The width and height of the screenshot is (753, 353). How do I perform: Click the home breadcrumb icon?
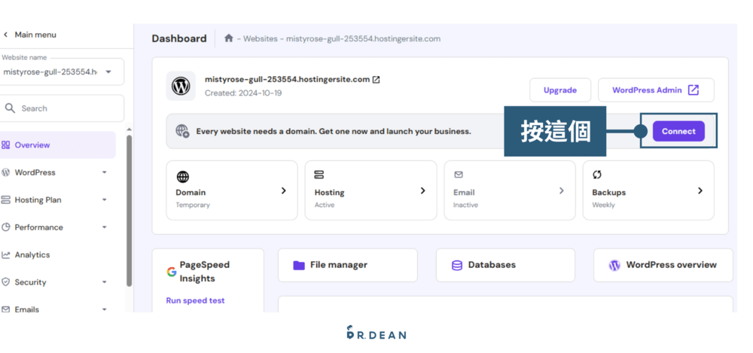[229, 38]
